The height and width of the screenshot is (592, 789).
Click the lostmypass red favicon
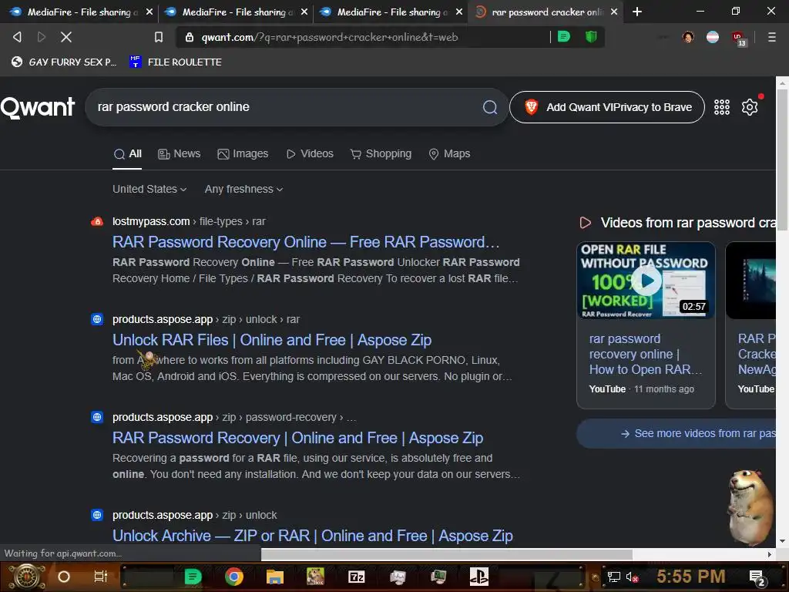pyautogui.click(x=97, y=221)
